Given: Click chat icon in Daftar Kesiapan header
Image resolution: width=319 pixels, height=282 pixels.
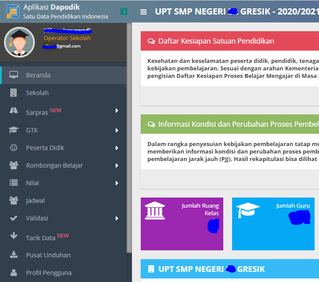Looking at the screenshot, I should click(151, 41).
